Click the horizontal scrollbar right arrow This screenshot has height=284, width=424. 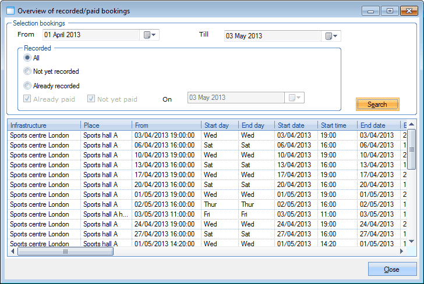[x=400, y=251]
